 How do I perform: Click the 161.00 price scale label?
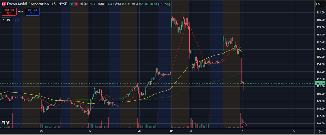coord(320,12)
